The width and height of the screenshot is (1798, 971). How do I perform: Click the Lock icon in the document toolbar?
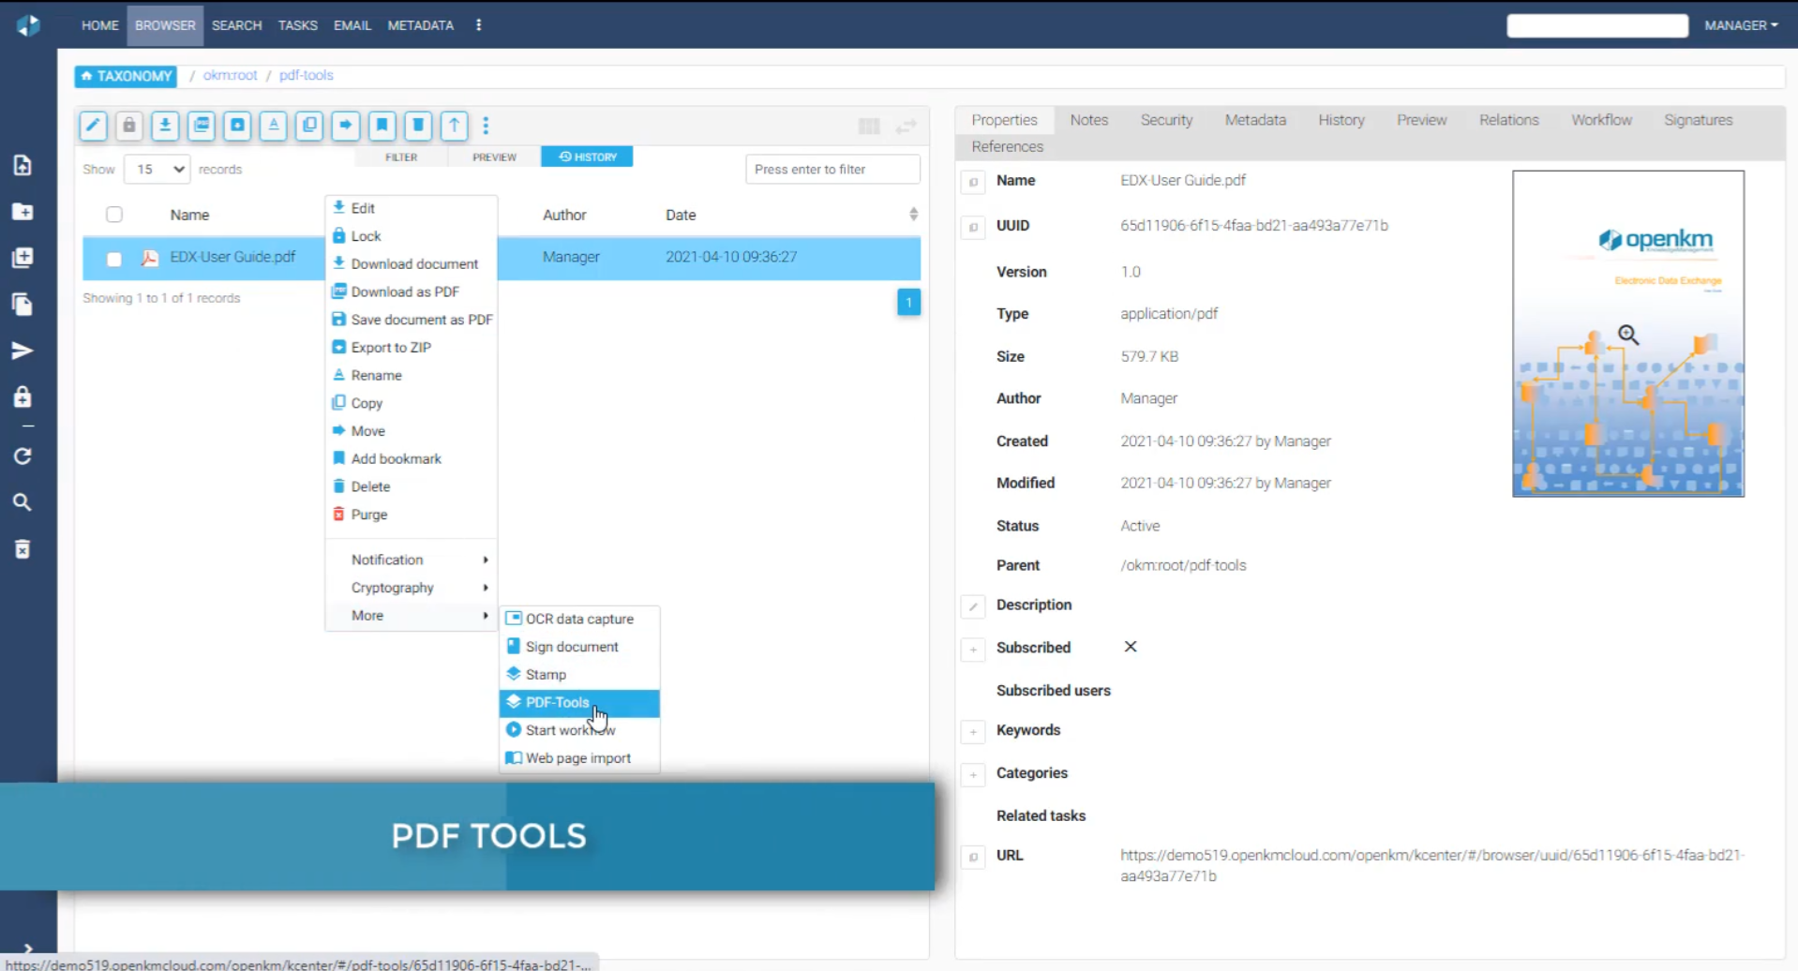coord(128,126)
